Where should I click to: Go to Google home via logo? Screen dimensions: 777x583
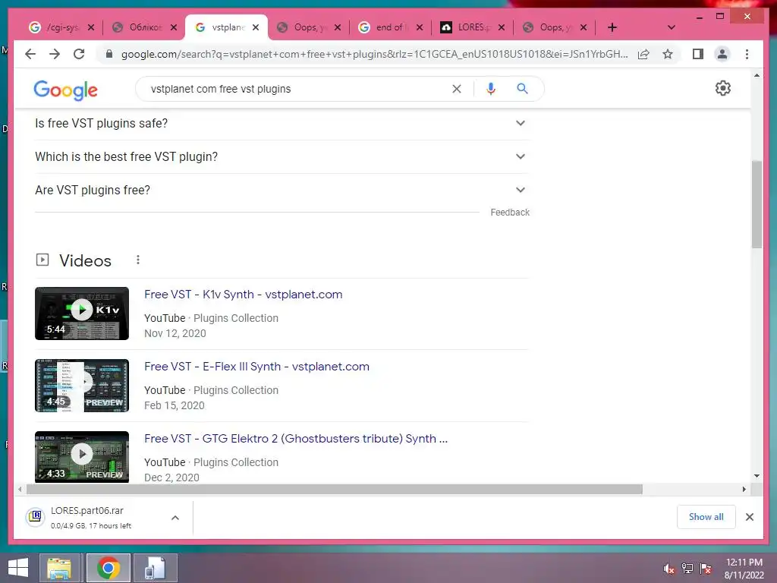(x=65, y=90)
